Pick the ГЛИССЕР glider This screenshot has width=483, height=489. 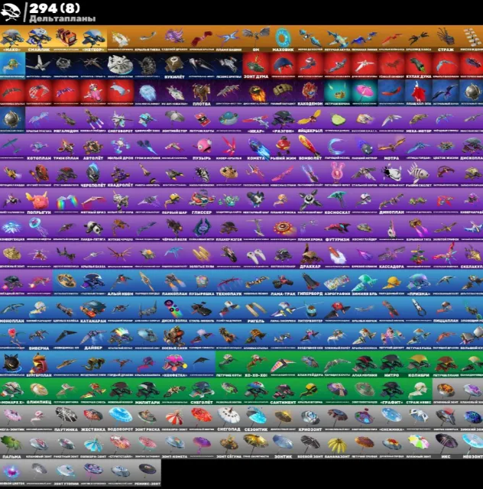tap(202, 202)
